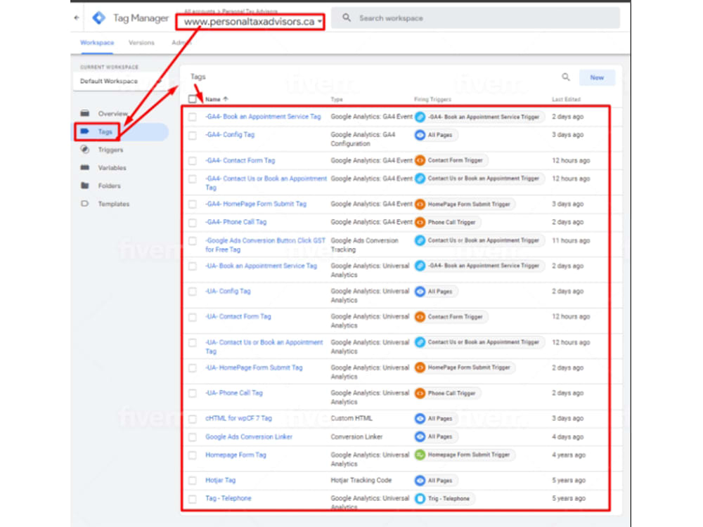The height and width of the screenshot is (527, 703).
Task: Click Contact Form Trigger icon in -UA- Contact Form row
Action: (x=420, y=317)
